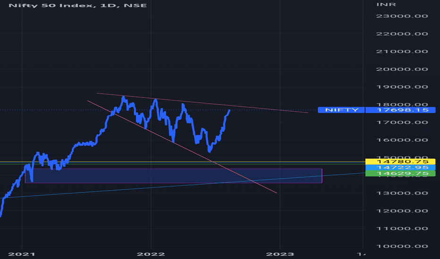Click the 19000.00 price axis label
The height and width of the screenshot is (259, 440).
click(402, 87)
